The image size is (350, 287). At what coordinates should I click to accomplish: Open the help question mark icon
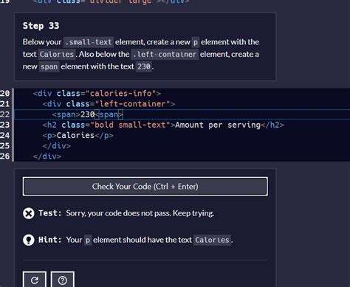(x=63, y=280)
